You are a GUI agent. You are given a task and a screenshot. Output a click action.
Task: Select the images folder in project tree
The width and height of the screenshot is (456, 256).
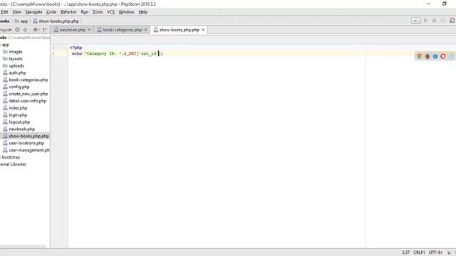(x=16, y=52)
